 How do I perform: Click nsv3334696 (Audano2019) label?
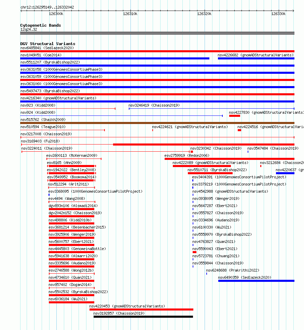[x=216, y=220]
